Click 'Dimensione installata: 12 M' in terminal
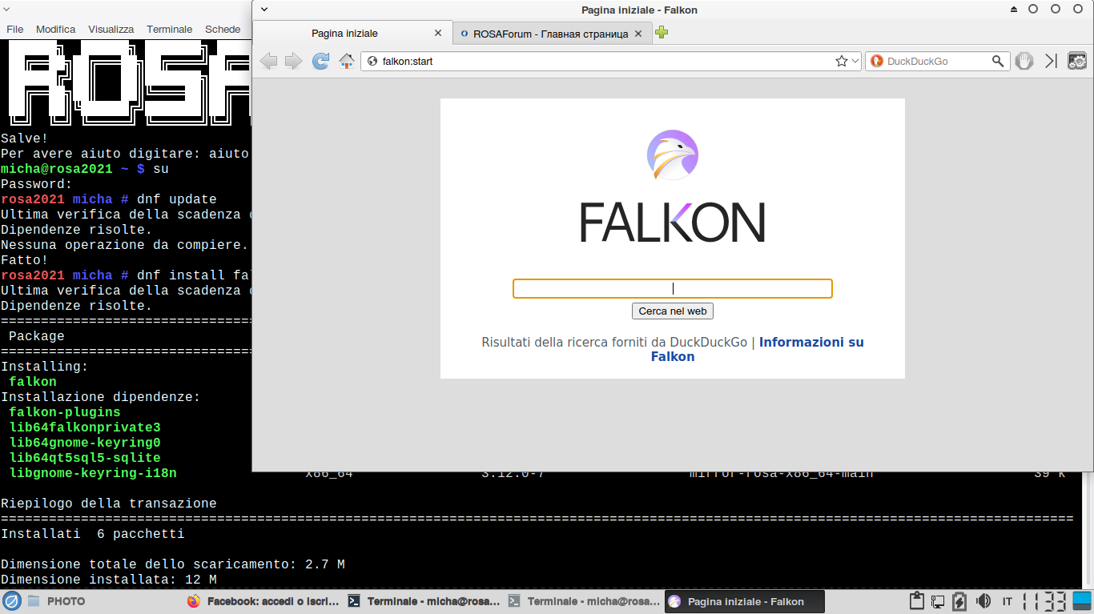Screen dimensions: 1094x614 [x=109, y=580]
